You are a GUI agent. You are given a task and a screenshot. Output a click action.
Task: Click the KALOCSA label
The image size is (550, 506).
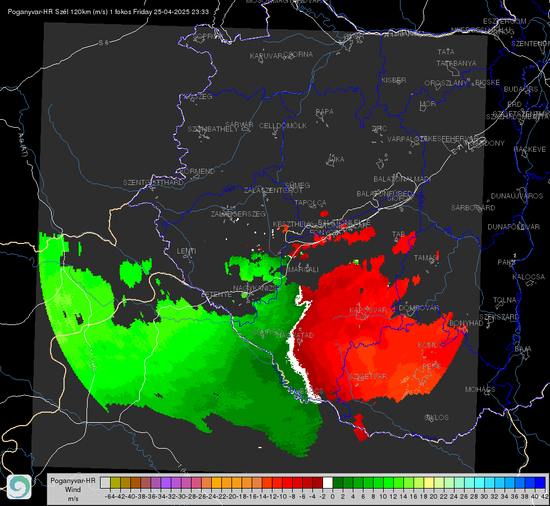528,277
